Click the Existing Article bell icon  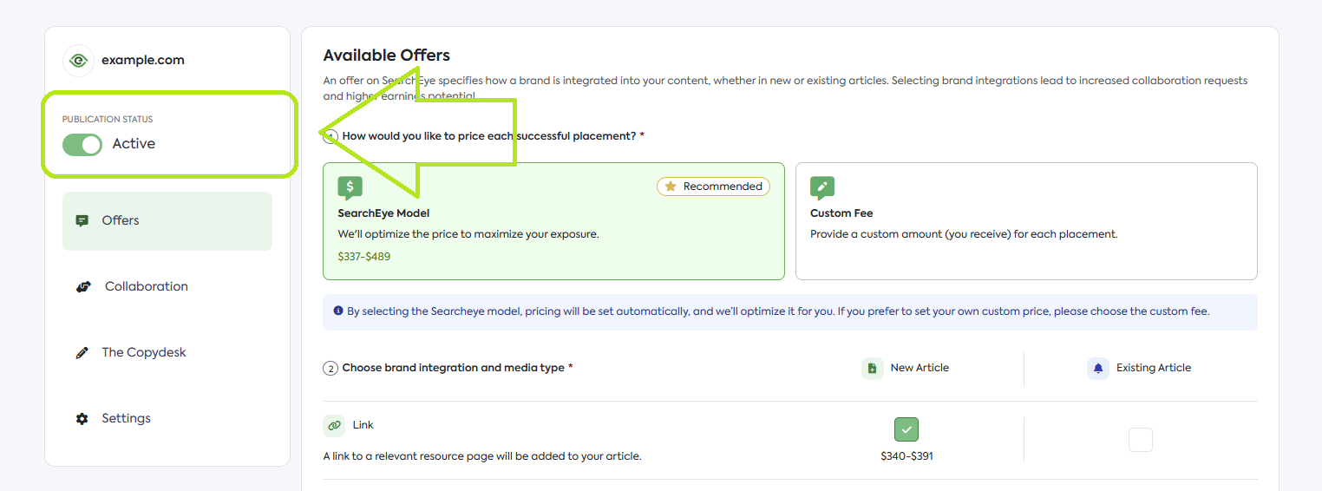[x=1098, y=368]
